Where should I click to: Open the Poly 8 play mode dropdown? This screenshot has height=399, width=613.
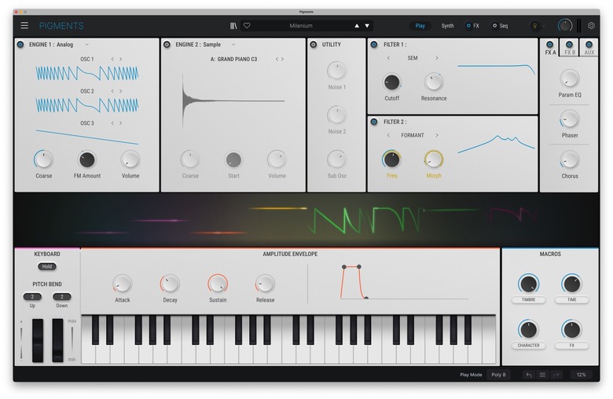[498, 375]
